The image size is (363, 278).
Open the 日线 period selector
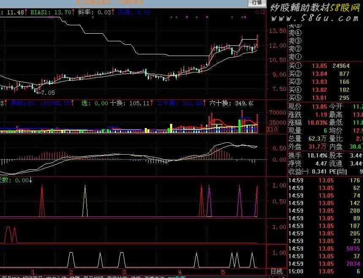(x=276, y=272)
